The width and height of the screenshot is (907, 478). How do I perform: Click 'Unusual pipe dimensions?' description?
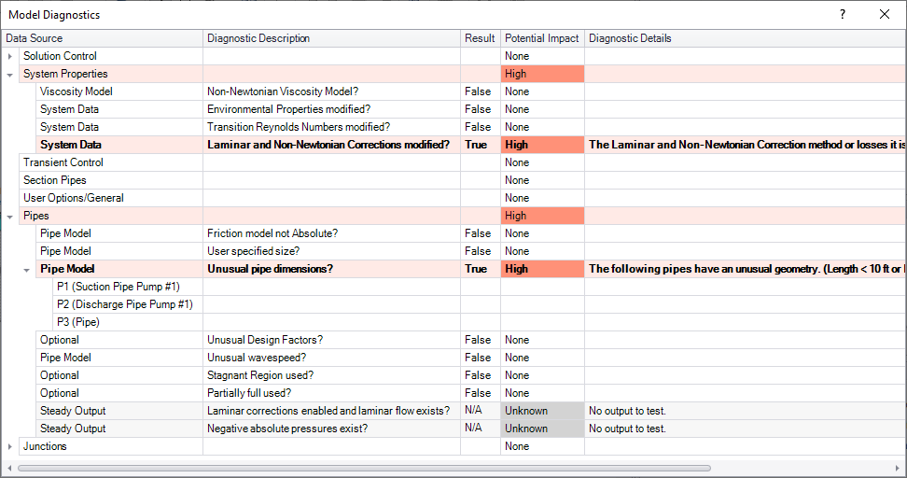[x=270, y=269]
